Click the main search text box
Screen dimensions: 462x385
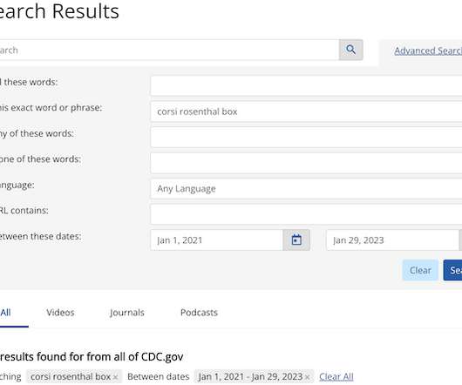point(169,50)
